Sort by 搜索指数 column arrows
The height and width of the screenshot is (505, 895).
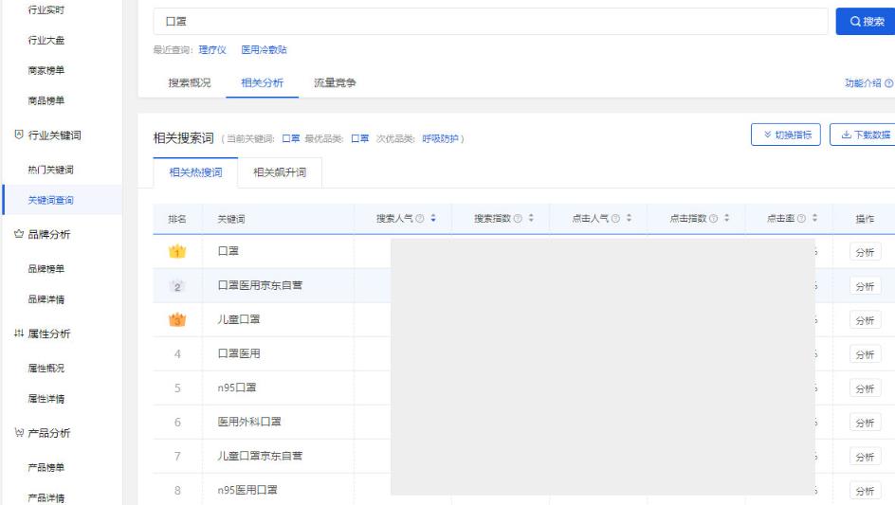[x=531, y=218]
